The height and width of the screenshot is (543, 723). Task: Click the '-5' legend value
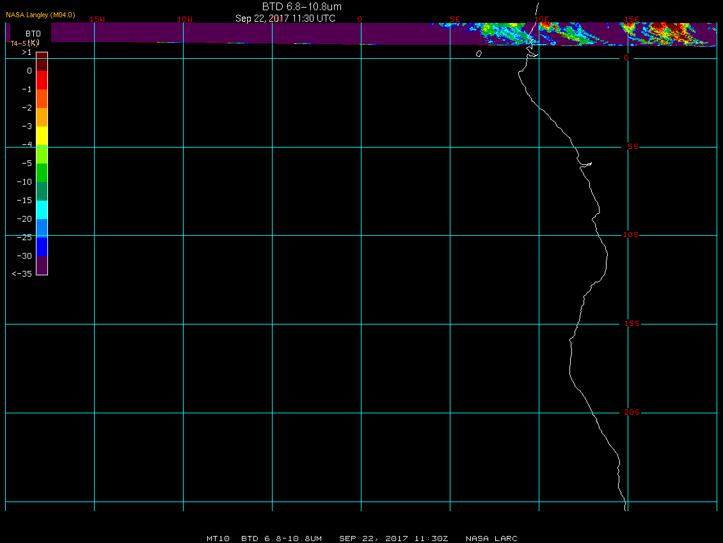(27, 164)
